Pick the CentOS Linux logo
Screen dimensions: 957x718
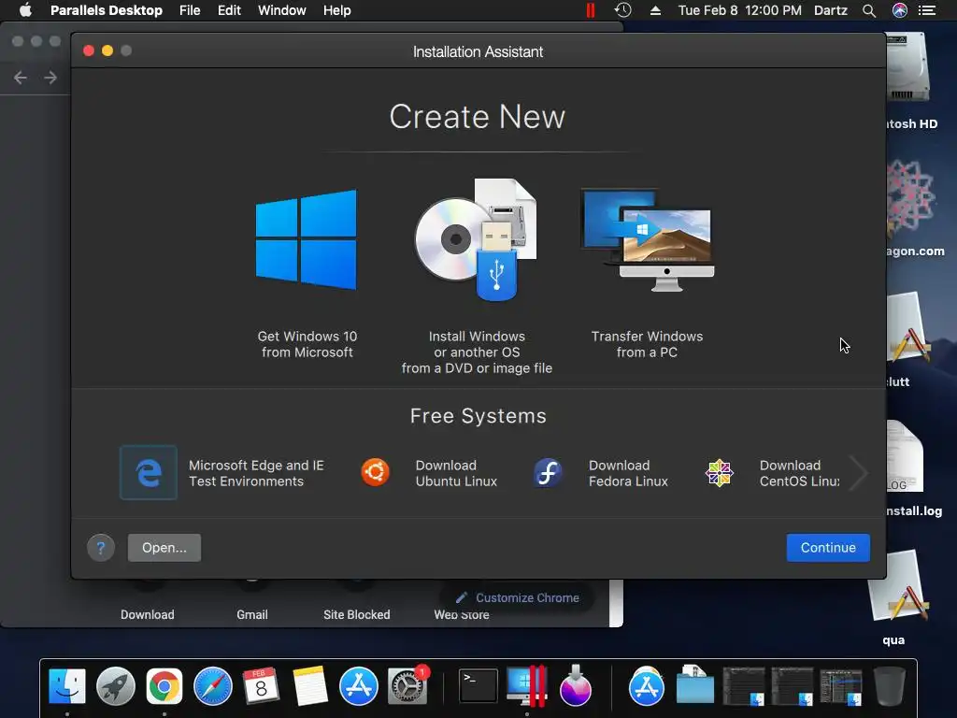point(719,472)
